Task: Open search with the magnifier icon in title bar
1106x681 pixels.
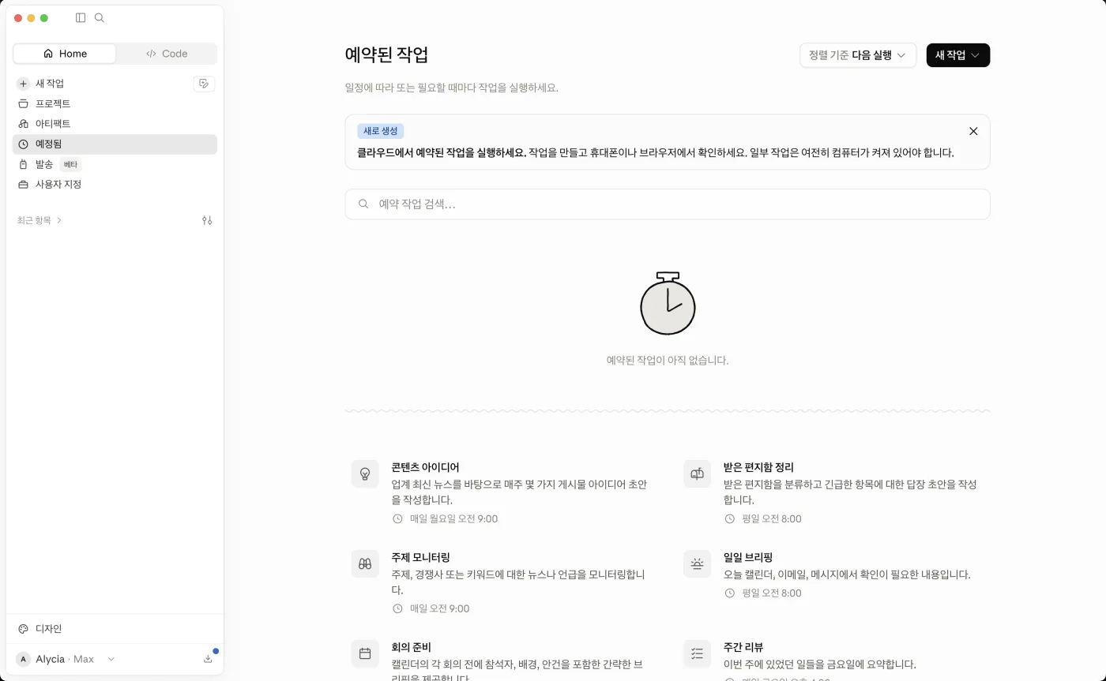Action: click(x=100, y=17)
